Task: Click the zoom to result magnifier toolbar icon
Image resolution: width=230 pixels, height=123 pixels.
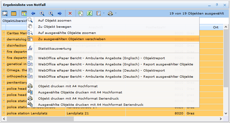Action: (x=5, y=14)
